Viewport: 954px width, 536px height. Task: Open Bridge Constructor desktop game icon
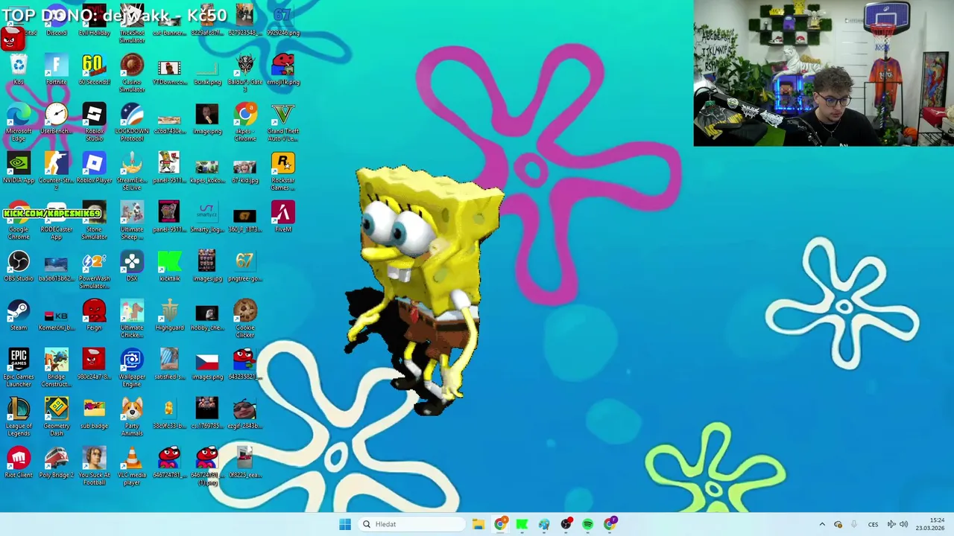pyautogui.click(x=57, y=368)
